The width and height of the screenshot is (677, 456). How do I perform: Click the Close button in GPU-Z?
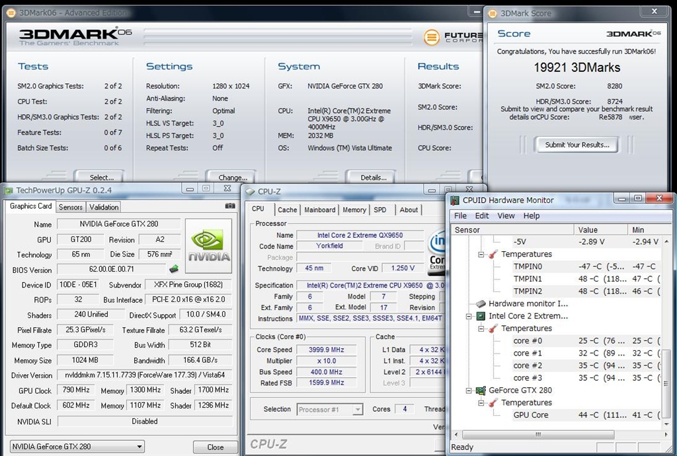coord(215,447)
